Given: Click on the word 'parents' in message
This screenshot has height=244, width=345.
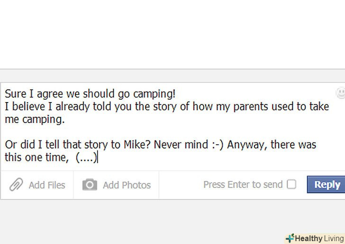Looking at the screenshot, I should (248, 107).
